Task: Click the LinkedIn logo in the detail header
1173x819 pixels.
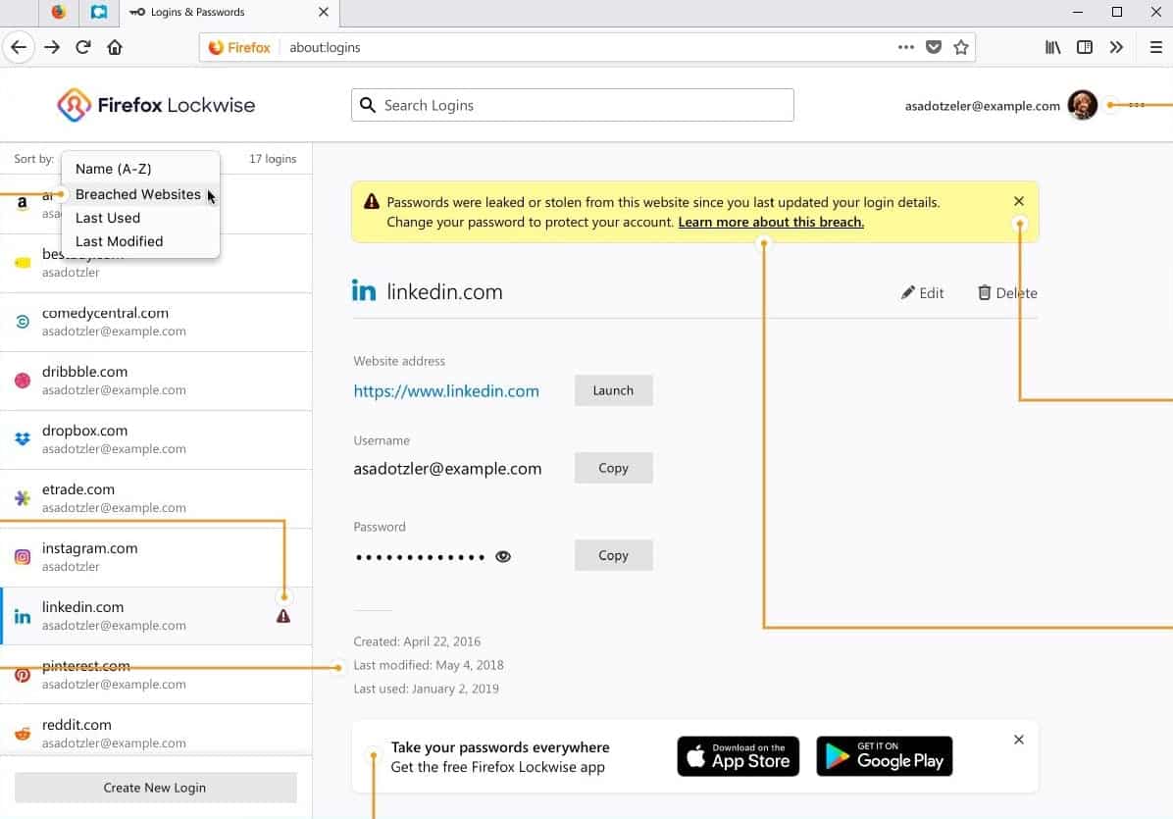Action: tap(364, 291)
